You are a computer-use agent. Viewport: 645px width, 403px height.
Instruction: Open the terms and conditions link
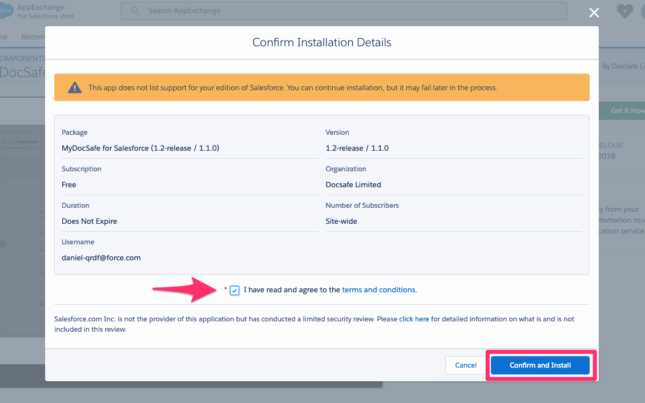[x=378, y=289]
